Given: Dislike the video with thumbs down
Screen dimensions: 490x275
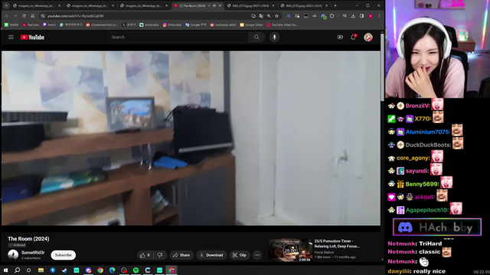Looking at the screenshot, I should click(160, 255).
